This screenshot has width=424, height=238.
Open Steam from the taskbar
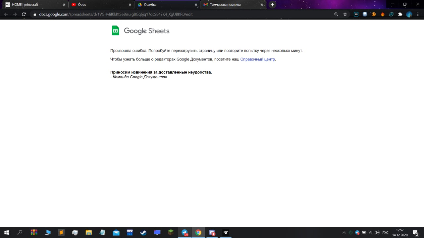tap(143, 232)
